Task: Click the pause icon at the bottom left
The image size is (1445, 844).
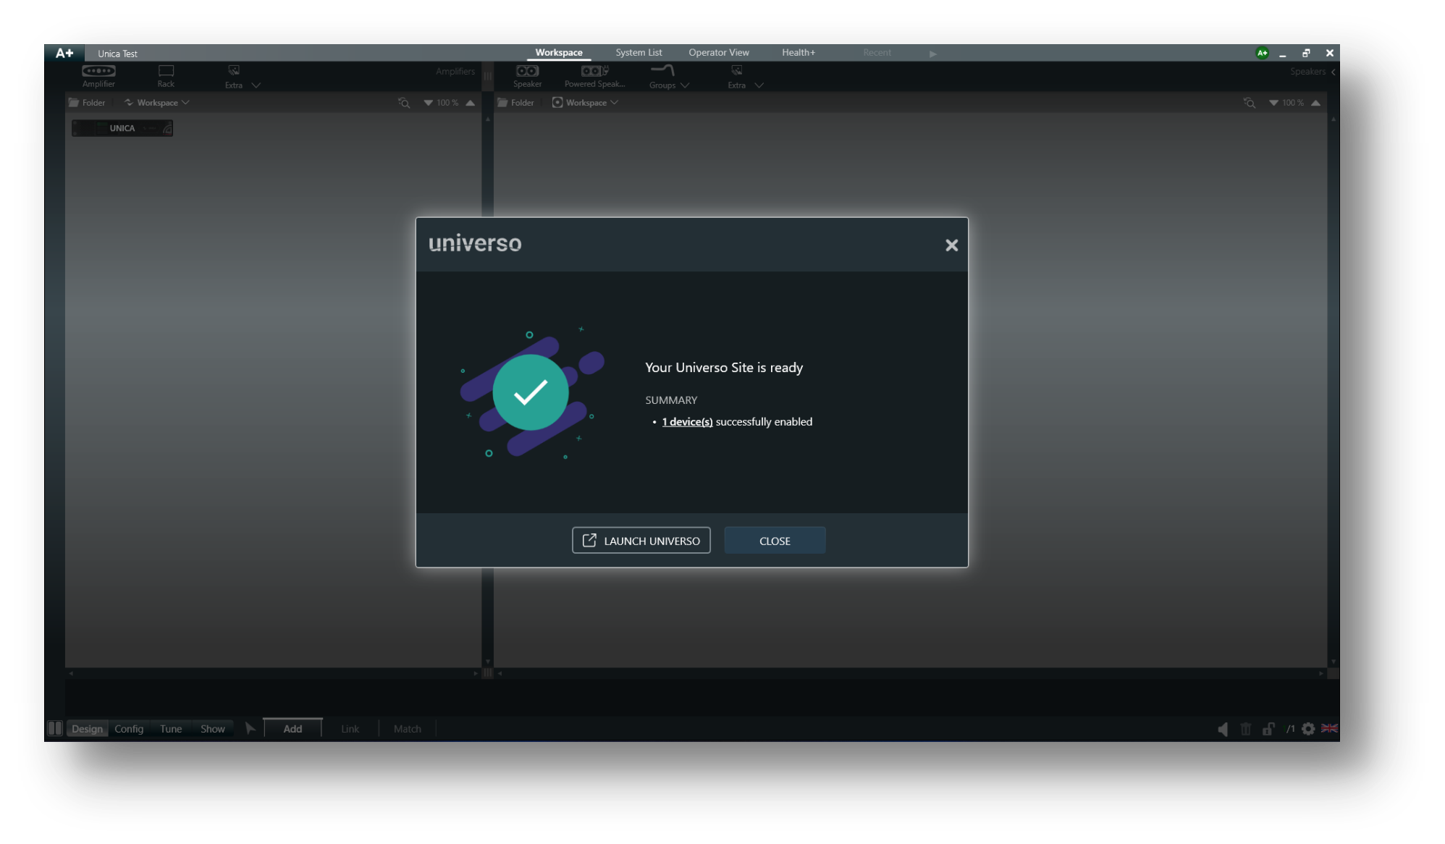Action: tap(55, 728)
